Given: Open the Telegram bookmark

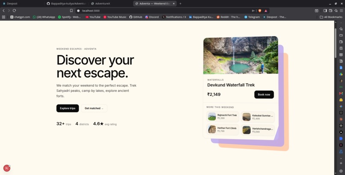Looking at the screenshot, I should click(252, 17).
